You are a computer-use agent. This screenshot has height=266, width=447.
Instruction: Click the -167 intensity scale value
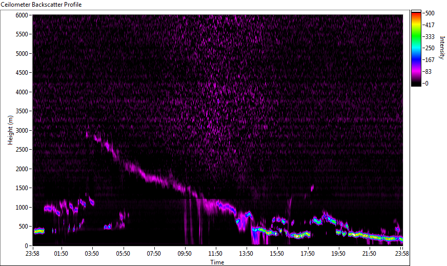coord(429,60)
